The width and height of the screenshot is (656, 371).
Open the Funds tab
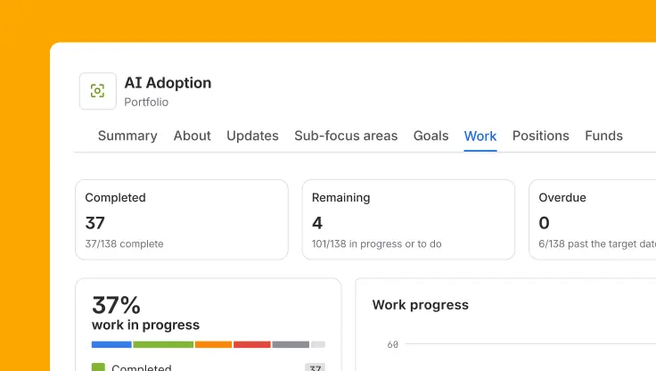(x=603, y=136)
